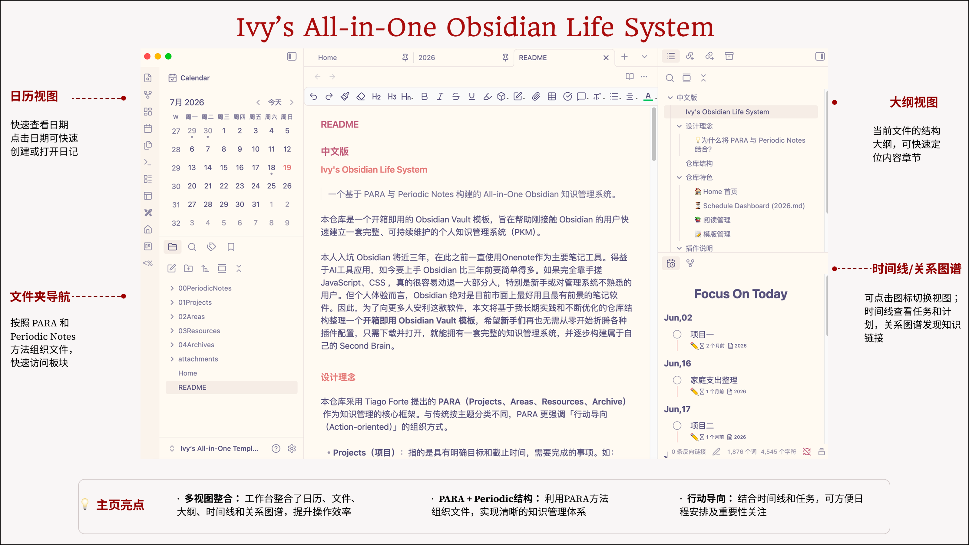The image size is (969, 545).
Task: Open the bookmarks tab icon
Action: pyautogui.click(x=231, y=247)
